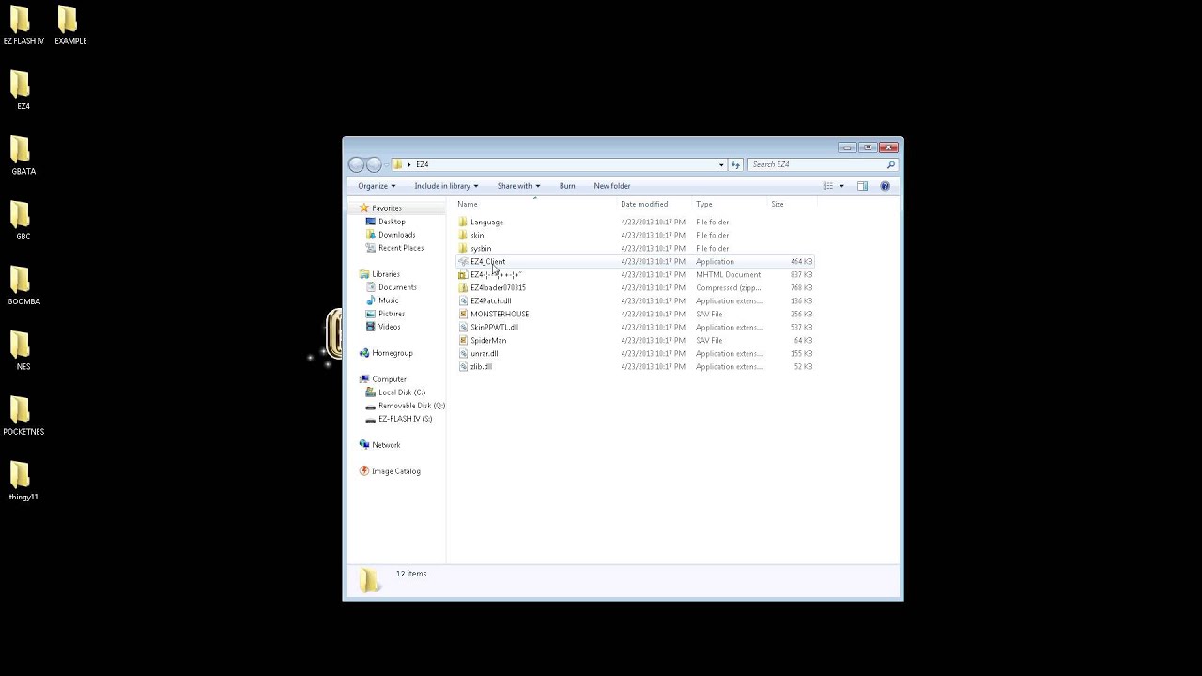Viewport: 1202px width, 676px height.
Task: Open the EZ FLASH IV desktop folder
Action: click(x=23, y=25)
